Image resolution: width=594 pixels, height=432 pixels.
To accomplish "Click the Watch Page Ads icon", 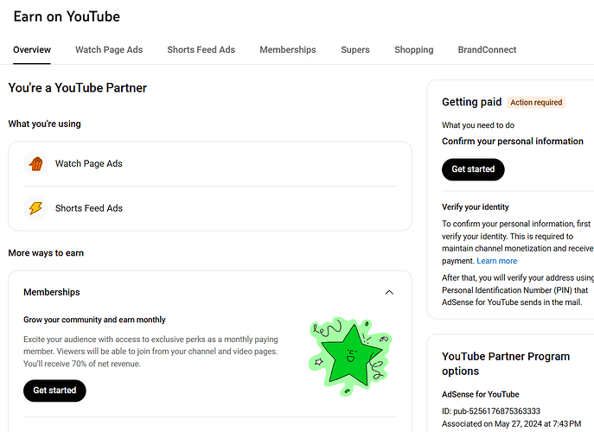I will click(35, 163).
